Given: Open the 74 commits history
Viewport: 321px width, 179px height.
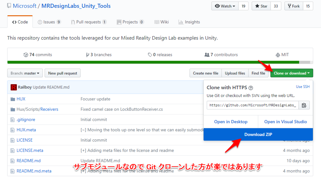Looking at the screenshot, I should click(38, 54).
